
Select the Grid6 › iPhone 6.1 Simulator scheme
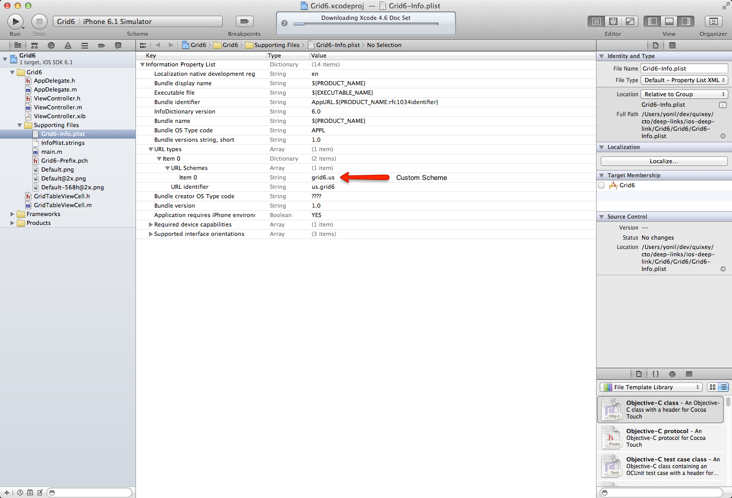pyautogui.click(x=138, y=21)
